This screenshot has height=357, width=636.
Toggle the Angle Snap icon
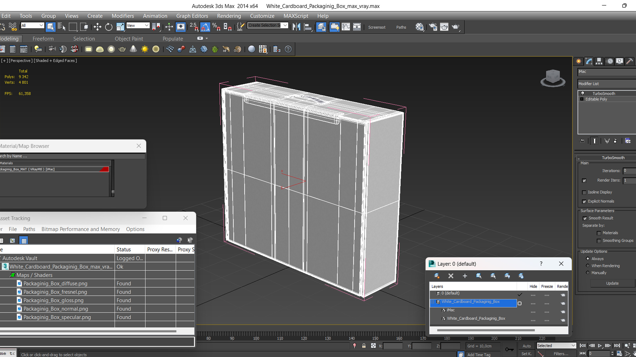pyautogui.click(x=205, y=27)
